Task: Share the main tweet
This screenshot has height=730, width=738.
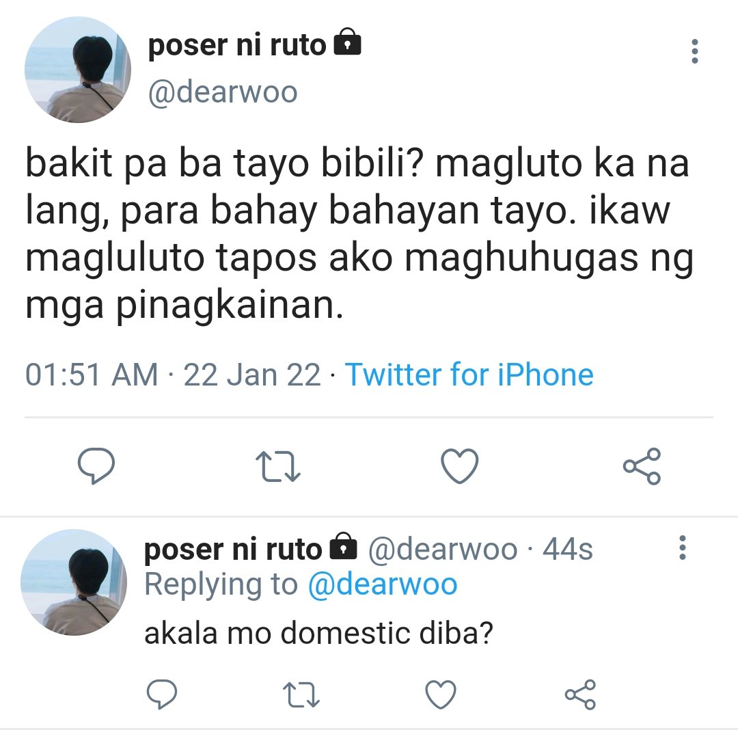Action: click(642, 466)
